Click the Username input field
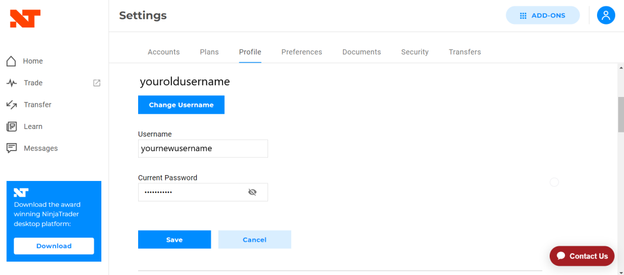Screen dimensions: 624x275 pyautogui.click(x=203, y=149)
